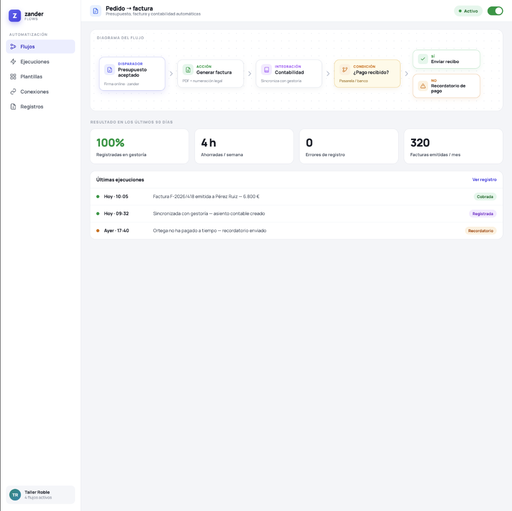Click the 0 Errores de registro card

click(x=349, y=146)
